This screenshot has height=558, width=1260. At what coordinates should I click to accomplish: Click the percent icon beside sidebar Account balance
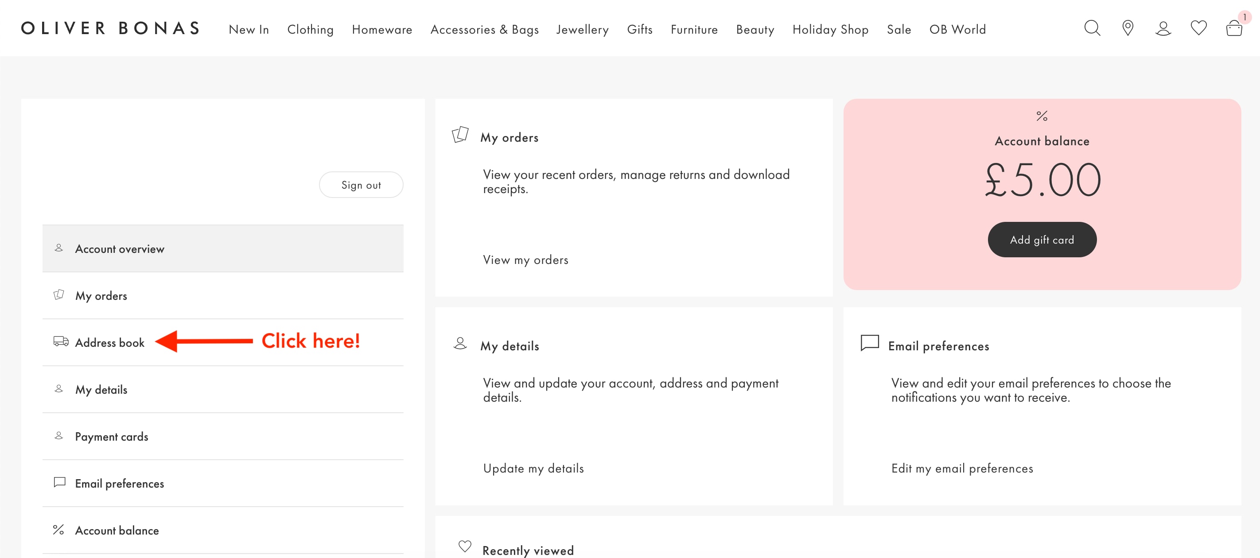(58, 530)
